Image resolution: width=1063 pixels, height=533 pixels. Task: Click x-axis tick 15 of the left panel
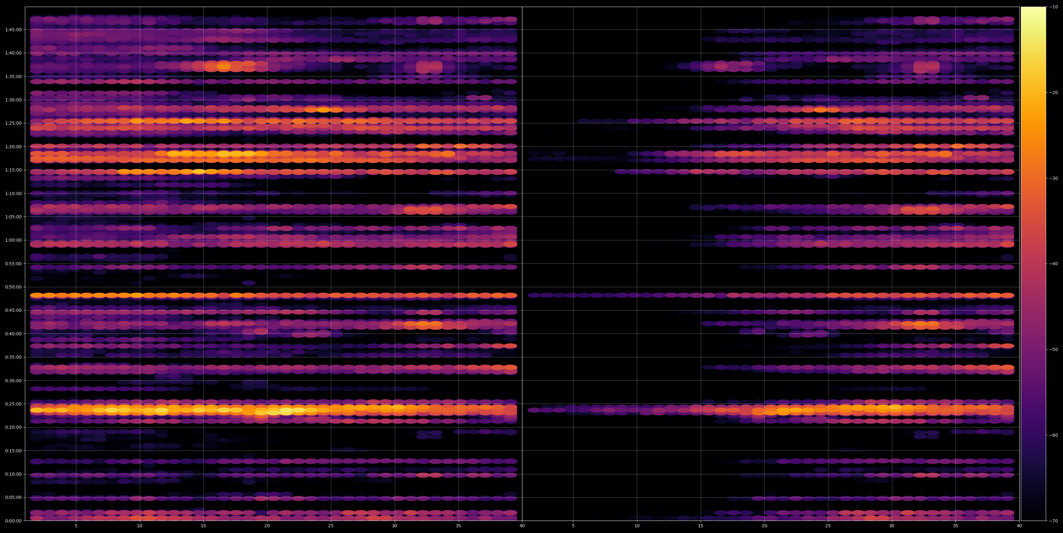coord(203,526)
